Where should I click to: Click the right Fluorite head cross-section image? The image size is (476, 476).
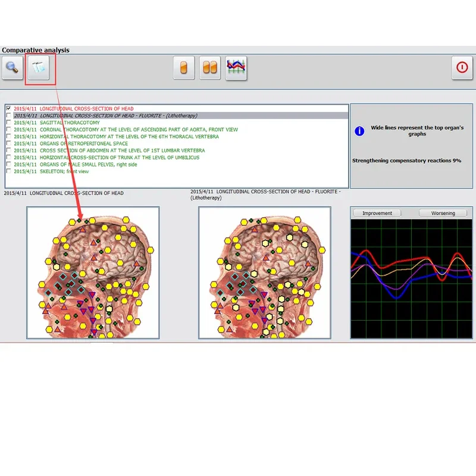coord(264,273)
